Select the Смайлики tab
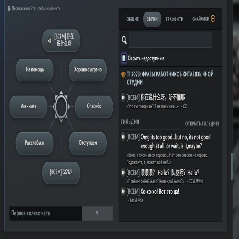This screenshot has height=239, width=239. (200, 19)
